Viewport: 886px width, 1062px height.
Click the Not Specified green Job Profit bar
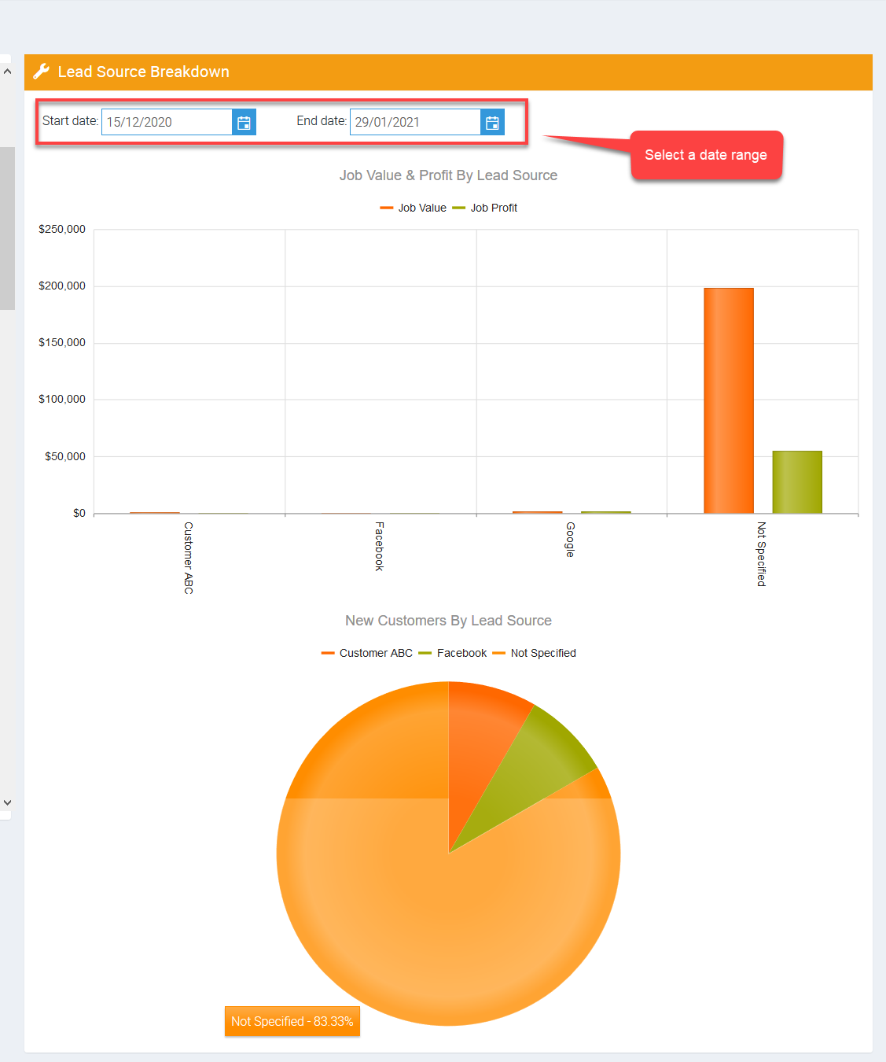coord(796,482)
